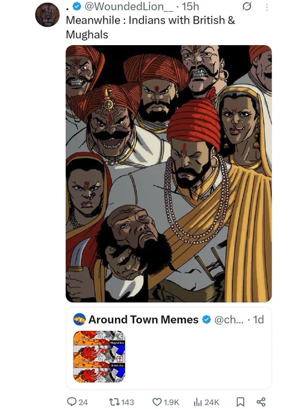View post analytics bar chart icon
307x409 pixels.
click(x=199, y=402)
